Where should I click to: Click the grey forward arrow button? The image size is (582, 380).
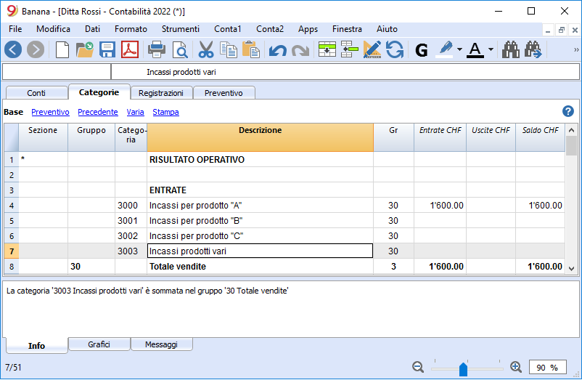click(x=36, y=49)
